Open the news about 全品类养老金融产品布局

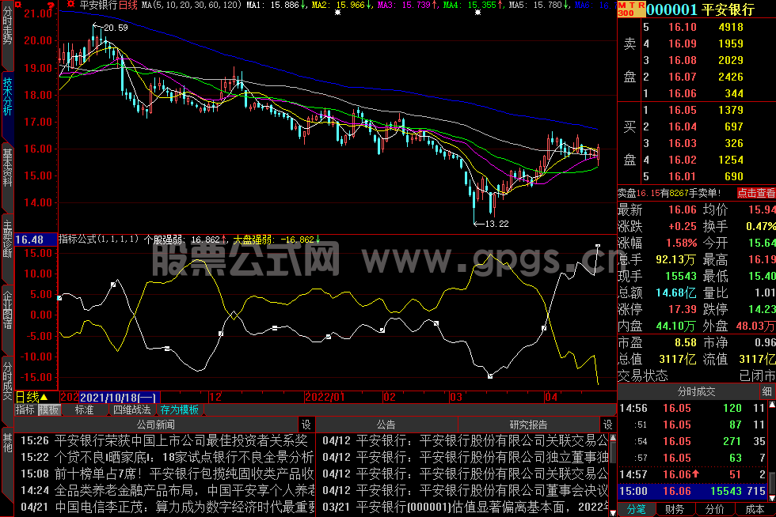point(184,491)
